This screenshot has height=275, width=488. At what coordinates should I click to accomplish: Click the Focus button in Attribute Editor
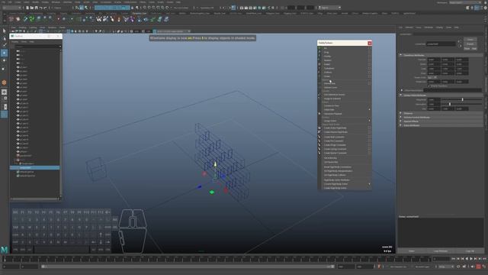click(470, 40)
